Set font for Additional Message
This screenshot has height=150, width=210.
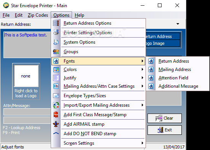coord(178,86)
